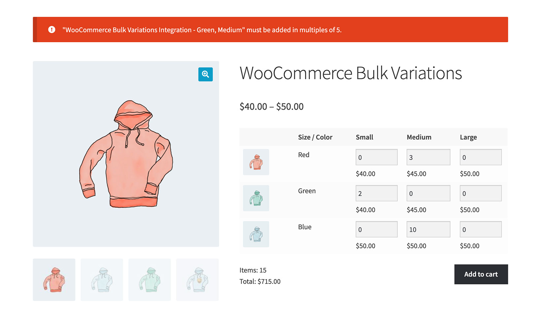Click the error alert exclamation icon
The width and height of the screenshot is (541, 321).
(52, 29)
